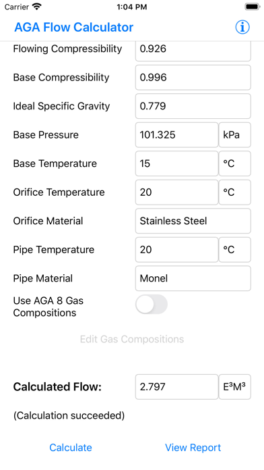This screenshot has height=470, width=264.
Task: Select the Orifice Material Stainless Steel field
Action: click(193, 221)
